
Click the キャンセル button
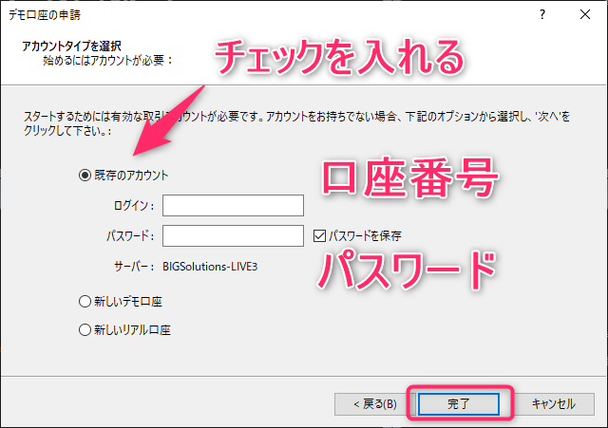[x=553, y=404]
